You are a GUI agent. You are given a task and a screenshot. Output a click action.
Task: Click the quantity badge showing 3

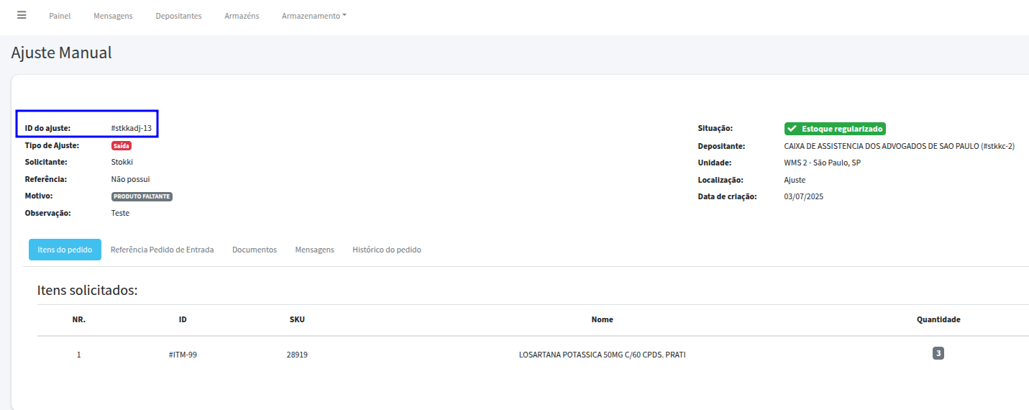(x=938, y=353)
